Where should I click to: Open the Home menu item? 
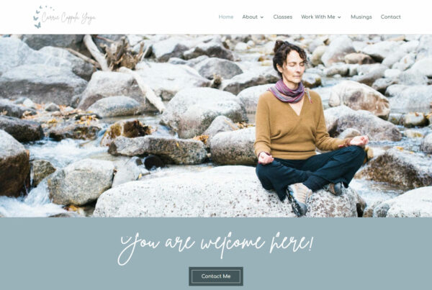point(226,17)
